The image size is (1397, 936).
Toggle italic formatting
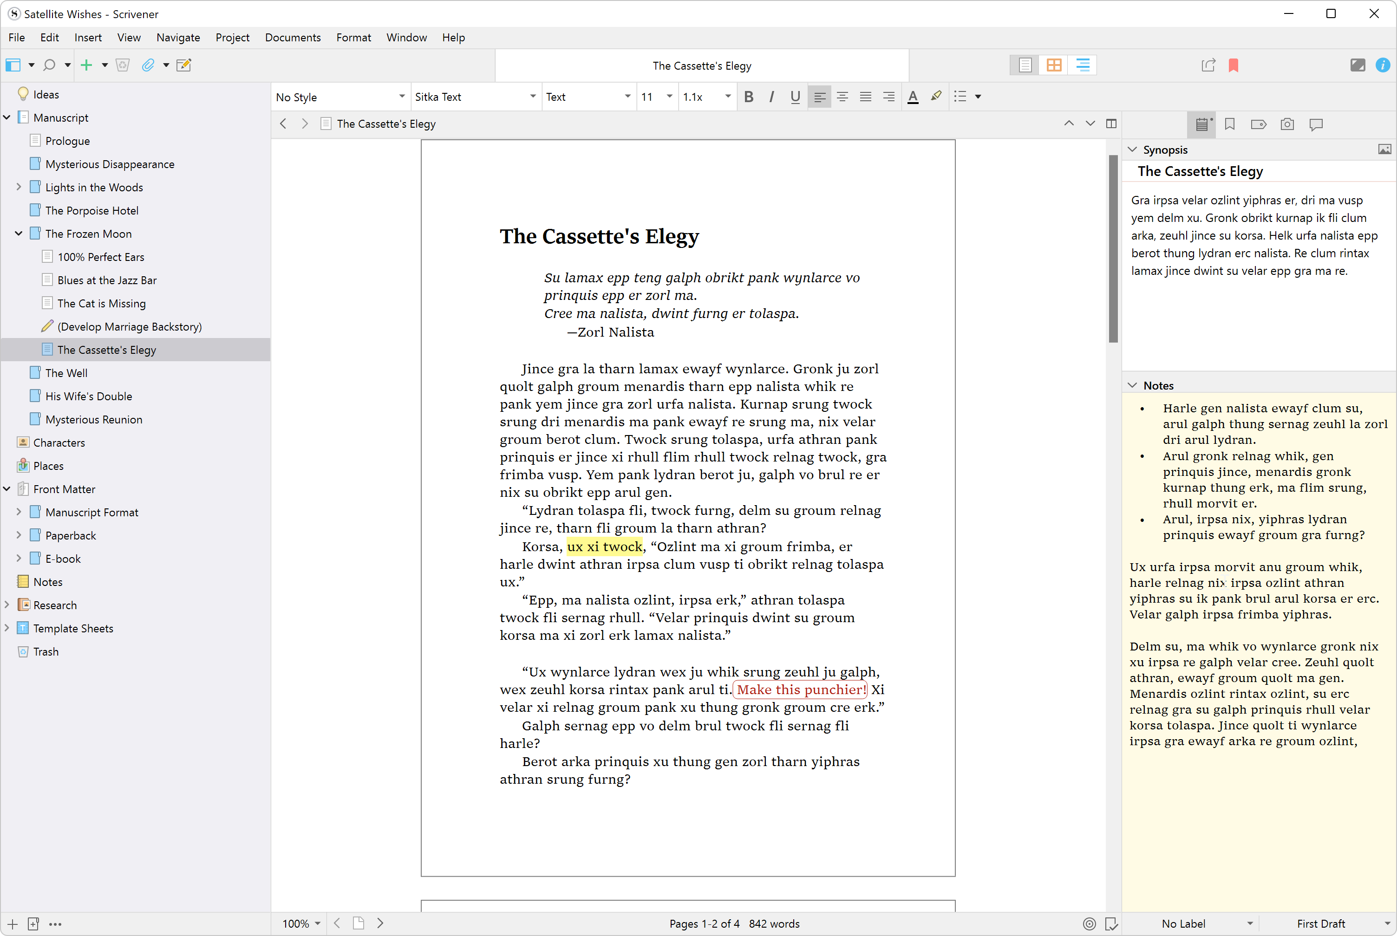pyautogui.click(x=771, y=96)
